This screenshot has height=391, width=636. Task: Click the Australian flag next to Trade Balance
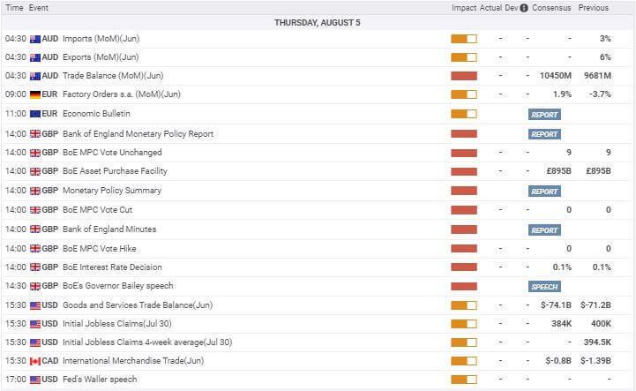pos(35,76)
